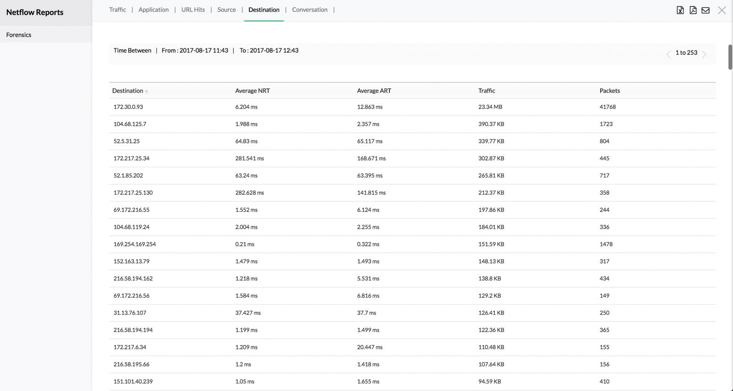733x391 pixels.
Task: Switch to the Traffic tab
Action: point(118,10)
